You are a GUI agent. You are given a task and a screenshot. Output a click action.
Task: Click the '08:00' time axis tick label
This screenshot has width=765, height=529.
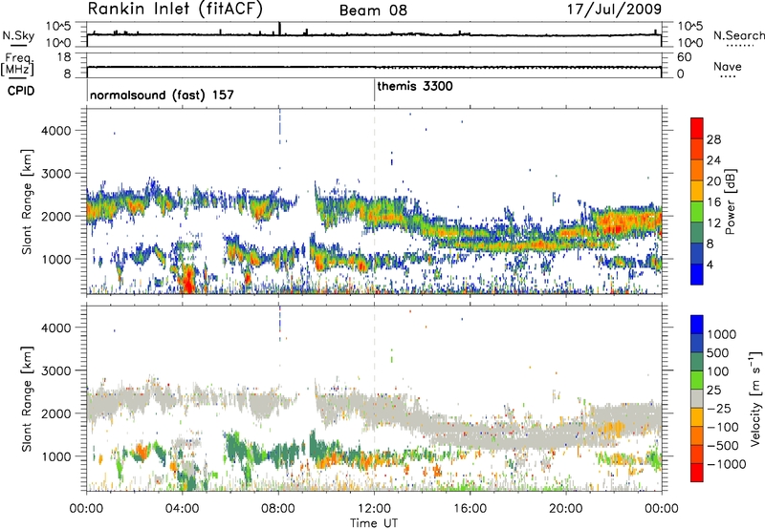[x=278, y=509]
